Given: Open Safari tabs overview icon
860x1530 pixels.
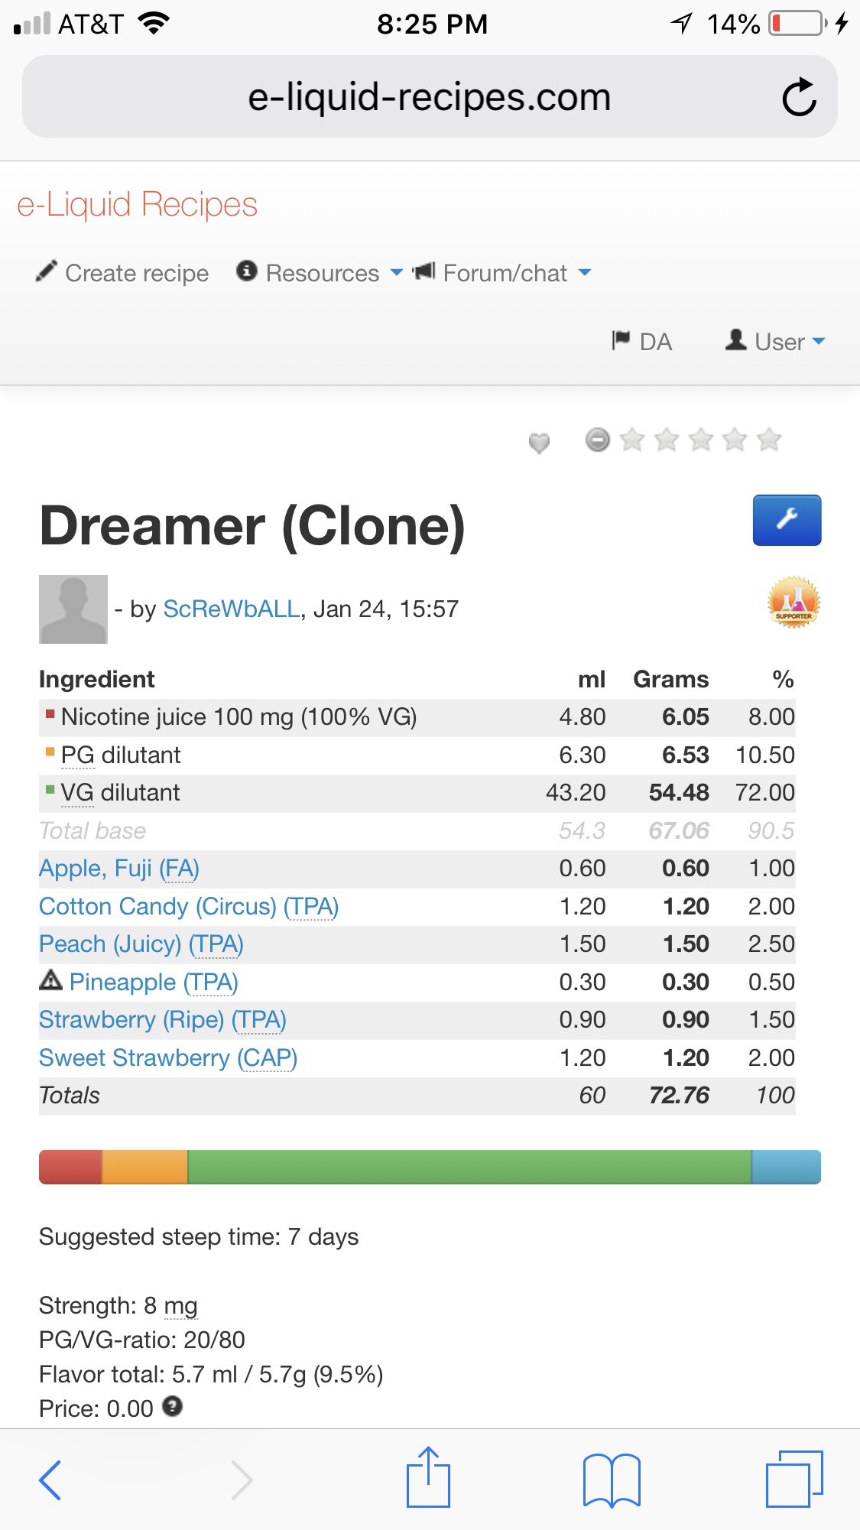Looking at the screenshot, I should (x=793, y=1479).
